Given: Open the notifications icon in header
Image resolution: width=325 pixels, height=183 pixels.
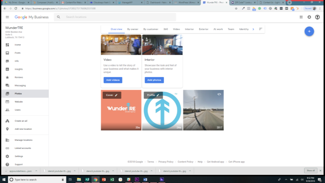Looking at the screenshot, I should point(309,17).
